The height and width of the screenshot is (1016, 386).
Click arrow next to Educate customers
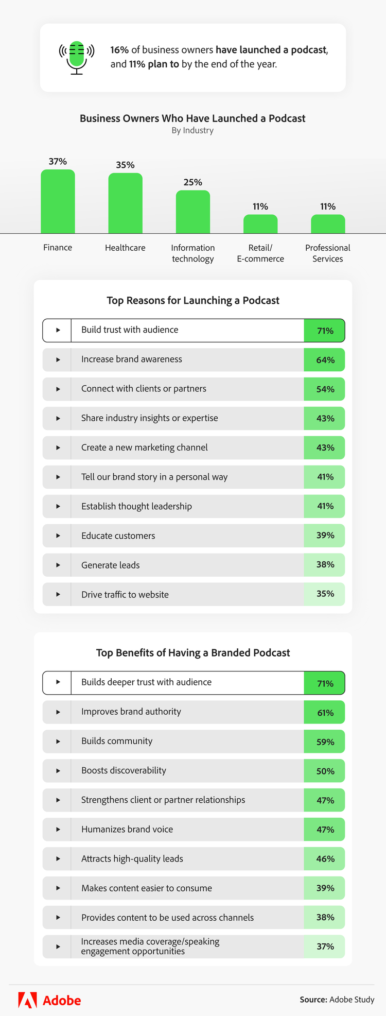point(58,536)
